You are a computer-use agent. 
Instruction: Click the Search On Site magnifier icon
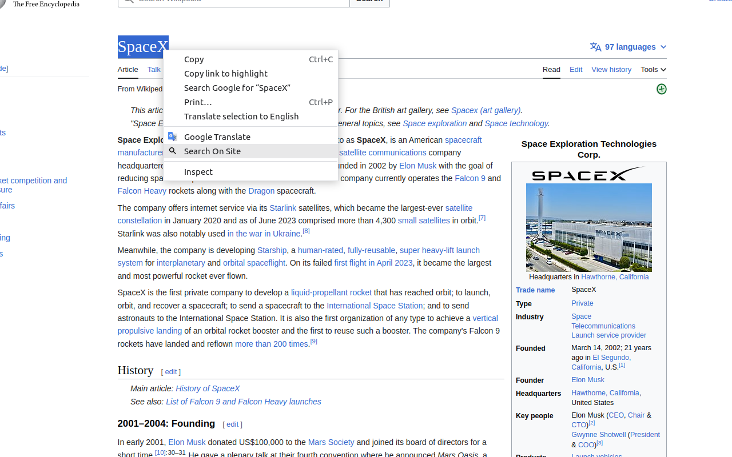[x=173, y=151]
